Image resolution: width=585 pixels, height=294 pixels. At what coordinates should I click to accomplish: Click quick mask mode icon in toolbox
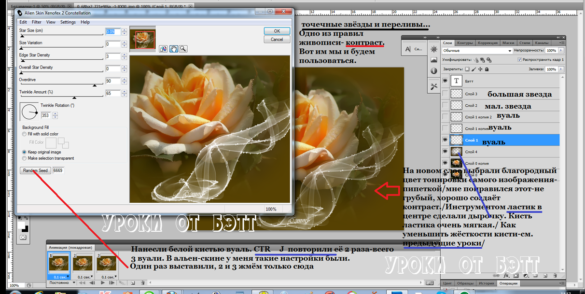[23, 237]
